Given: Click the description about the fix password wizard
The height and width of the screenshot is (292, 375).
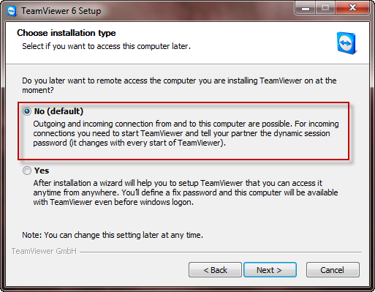Looking at the screenshot, I should point(186,192).
